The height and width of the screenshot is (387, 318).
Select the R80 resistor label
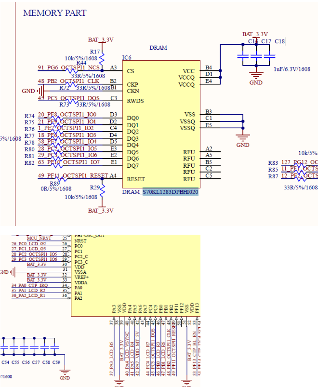[x=29, y=149]
